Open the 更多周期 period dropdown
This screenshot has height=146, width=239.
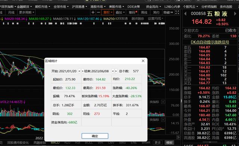pos(27,12)
